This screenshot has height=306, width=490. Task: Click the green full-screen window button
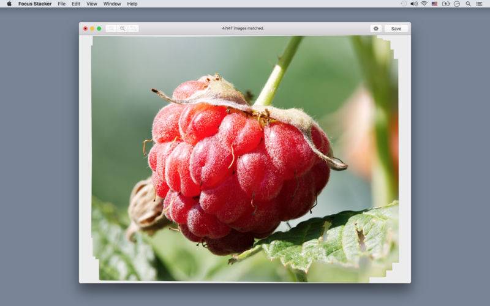pos(99,28)
